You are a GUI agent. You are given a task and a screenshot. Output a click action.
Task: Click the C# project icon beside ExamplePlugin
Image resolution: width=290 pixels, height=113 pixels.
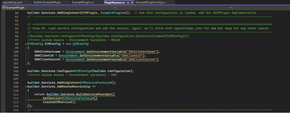point(4,8)
